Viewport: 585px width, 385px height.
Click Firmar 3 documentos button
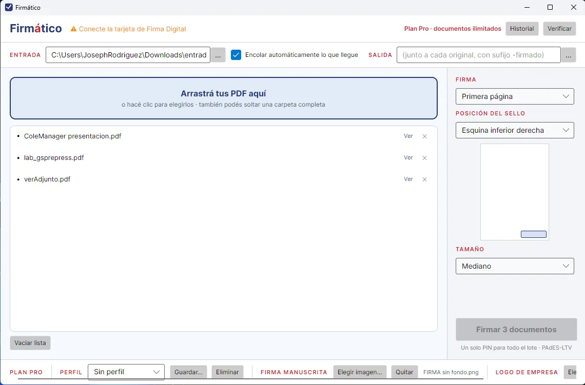[516, 330]
